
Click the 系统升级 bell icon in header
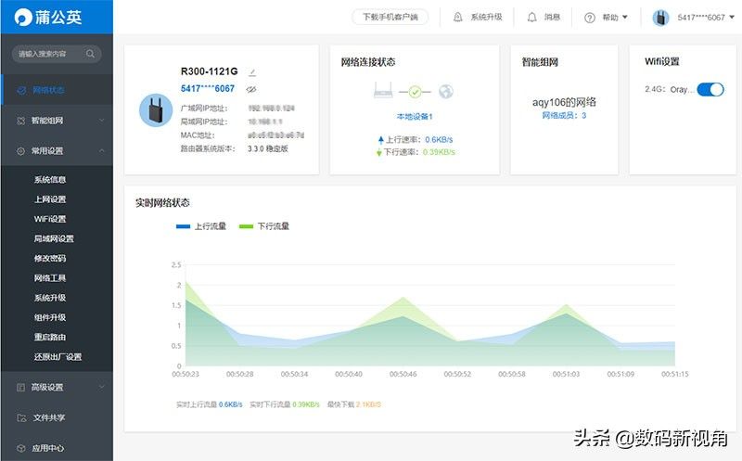(457, 17)
